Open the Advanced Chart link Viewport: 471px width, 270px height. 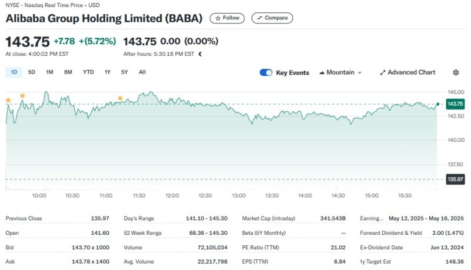click(407, 72)
